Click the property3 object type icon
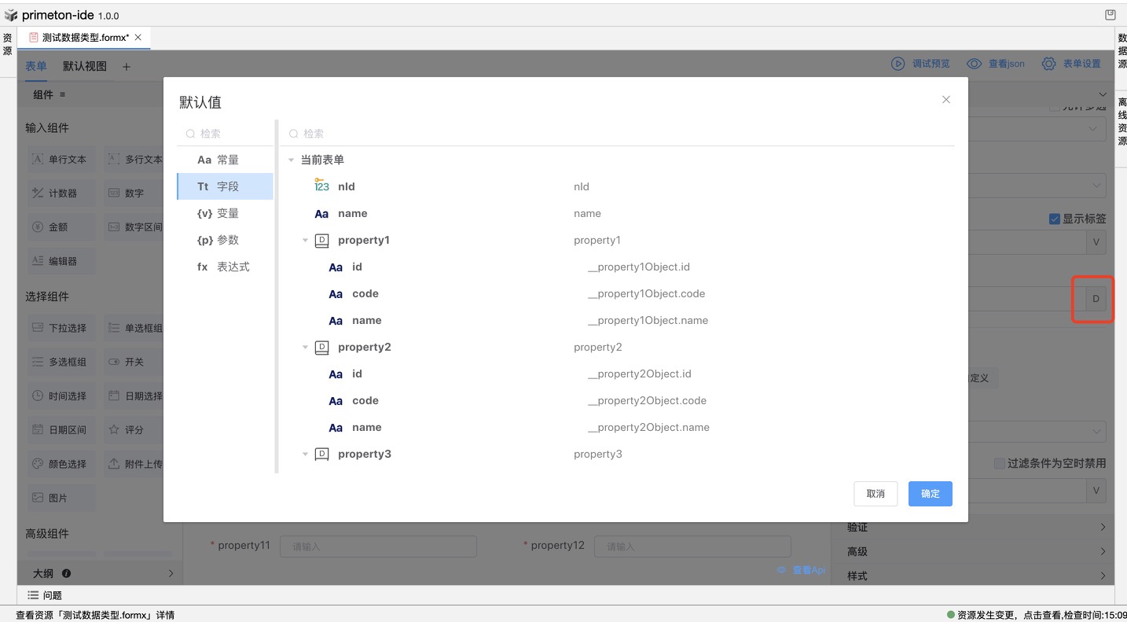This screenshot has height=622, width=1127. point(321,455)
